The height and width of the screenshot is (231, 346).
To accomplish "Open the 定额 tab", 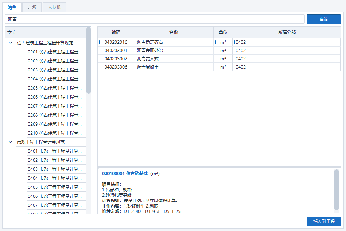I will coord(32,7).
